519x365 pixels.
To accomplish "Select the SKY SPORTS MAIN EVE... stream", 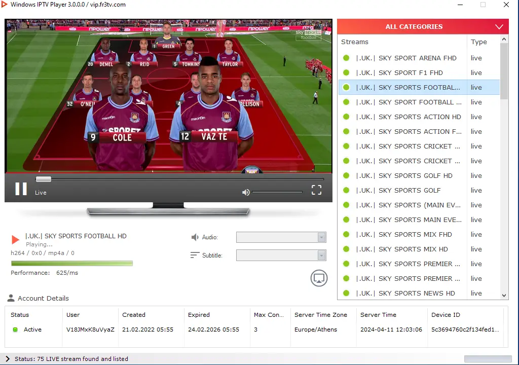I will tap(419, 220).
